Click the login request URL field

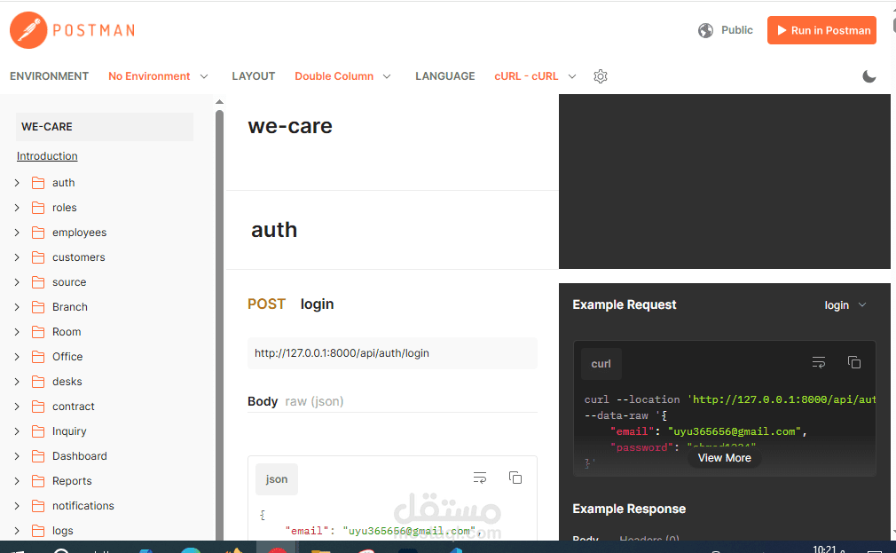point(392,353)
